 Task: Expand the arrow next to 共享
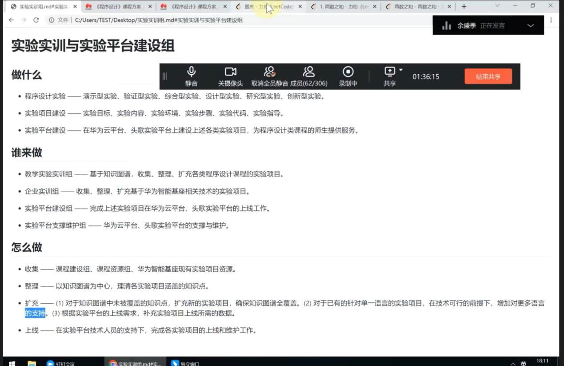[x=401, y=70]
